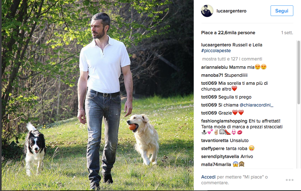The image size is (301, 191).
Task: Open lucaargentero username in post header
Action: tap(231, 11)
